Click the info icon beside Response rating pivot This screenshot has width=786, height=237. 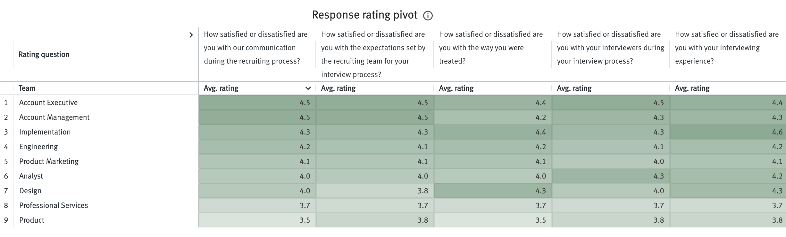pos(429,15)
